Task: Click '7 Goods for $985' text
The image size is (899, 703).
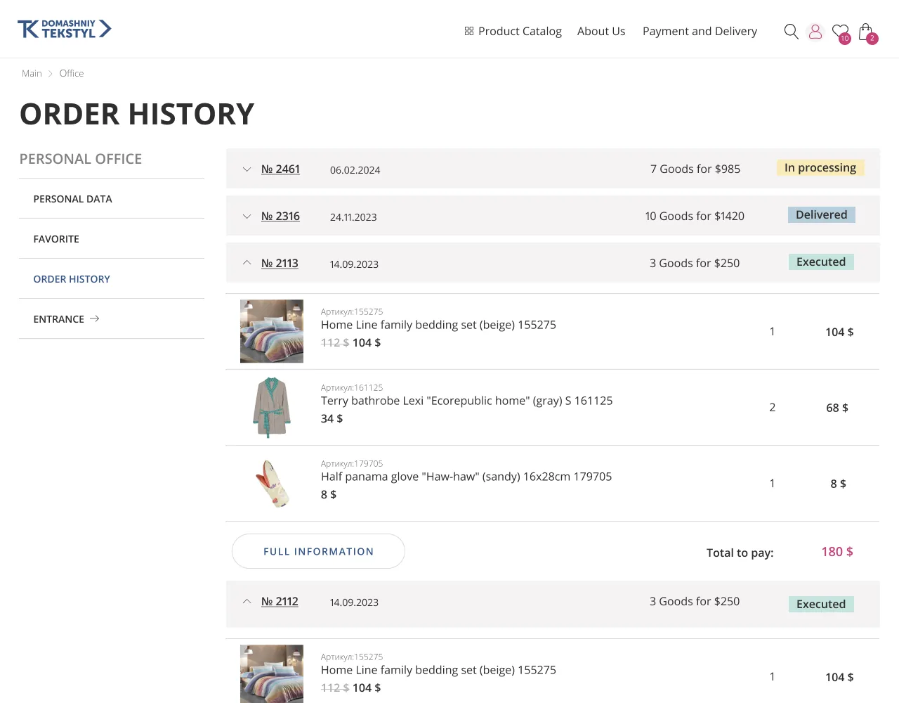Action: click(695, 169)
